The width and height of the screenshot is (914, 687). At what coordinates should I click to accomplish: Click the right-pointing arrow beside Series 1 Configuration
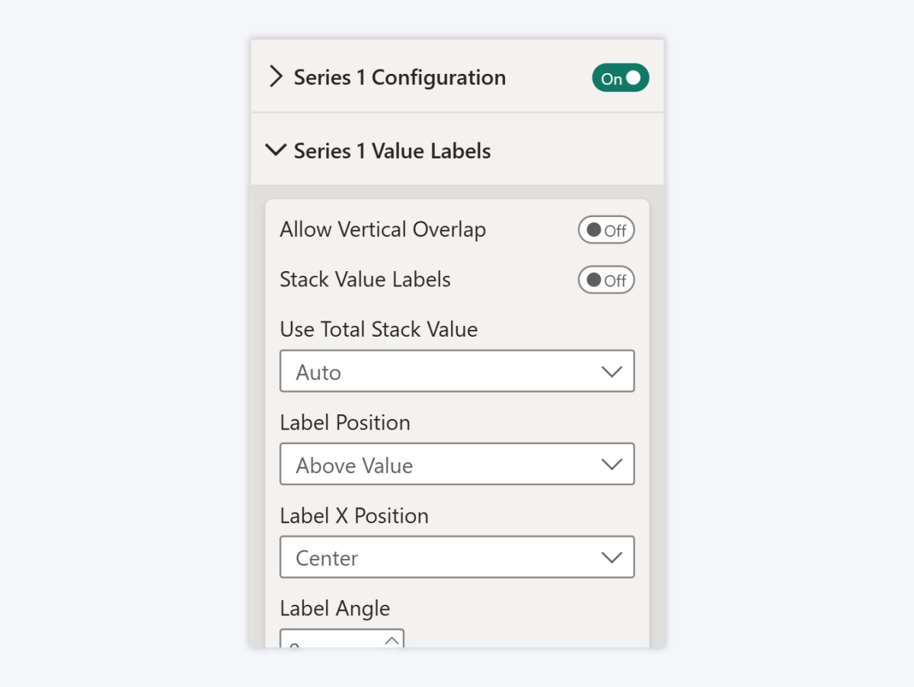[276, 76]
